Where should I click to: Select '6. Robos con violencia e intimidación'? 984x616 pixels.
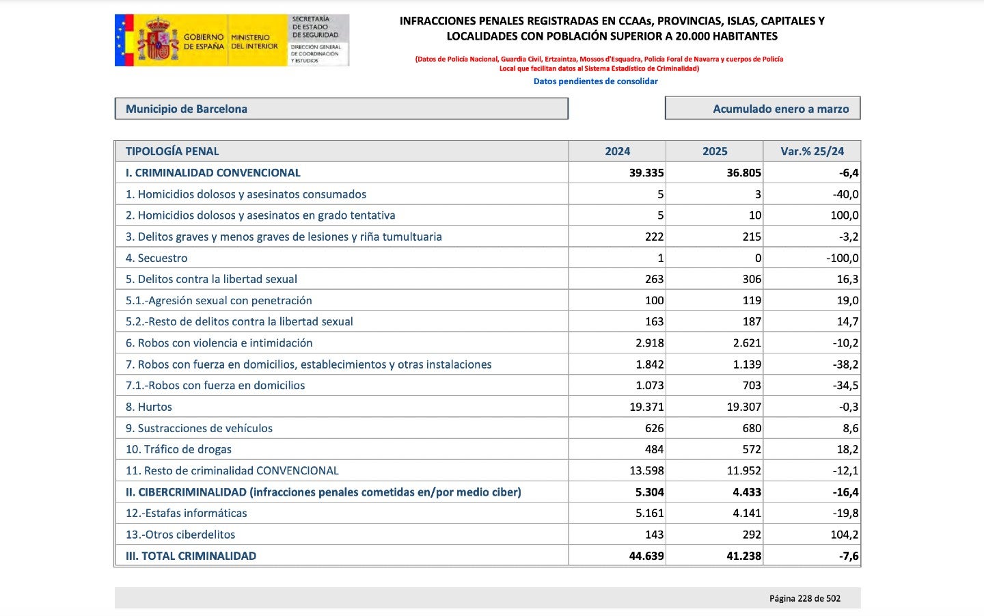[219, 343]
